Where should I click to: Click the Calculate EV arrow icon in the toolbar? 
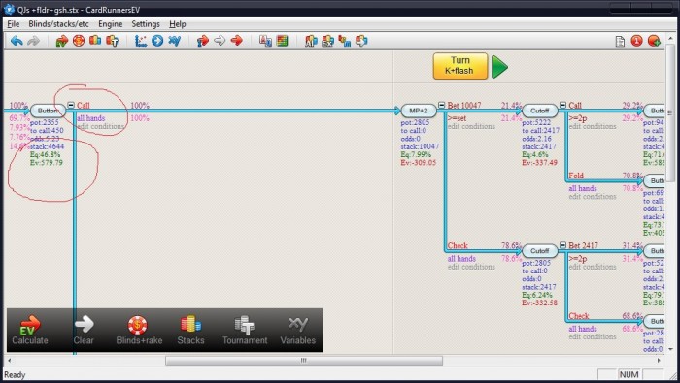point(61,41)
